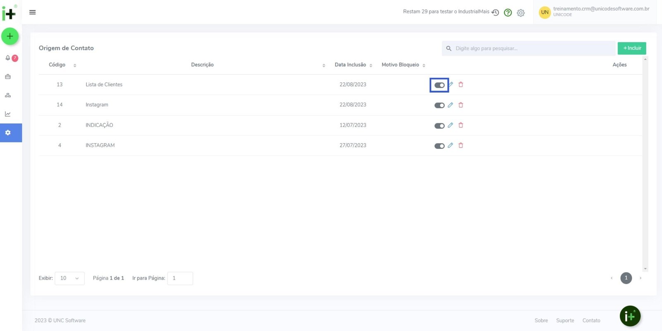The height and width of the screenshot is (331, 662).
Task: Click the help question mark icon
Action: coord(508,13)
